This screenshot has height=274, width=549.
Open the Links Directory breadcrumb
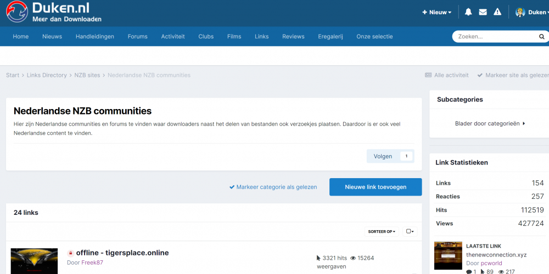click(x=47, y=75)
